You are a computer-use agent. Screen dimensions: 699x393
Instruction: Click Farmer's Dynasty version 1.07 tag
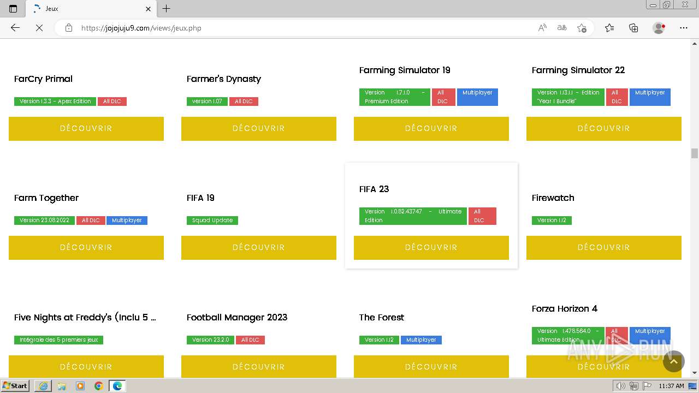[x=207, y=102]
